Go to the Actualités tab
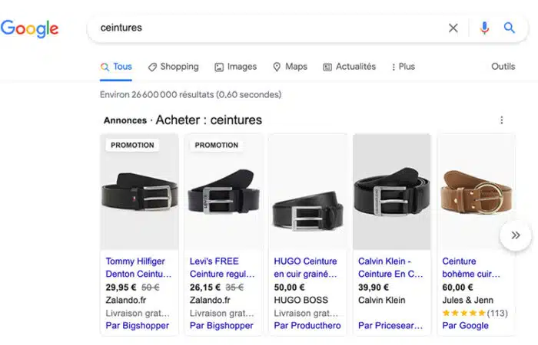 349,67
